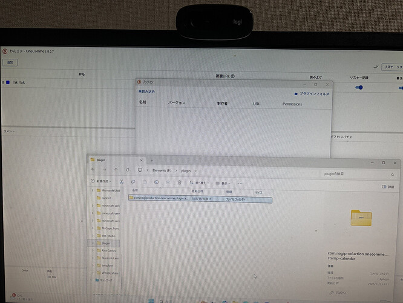Close the plugin Explorer tab
The image size is (403, 303).
coord(141,161)
